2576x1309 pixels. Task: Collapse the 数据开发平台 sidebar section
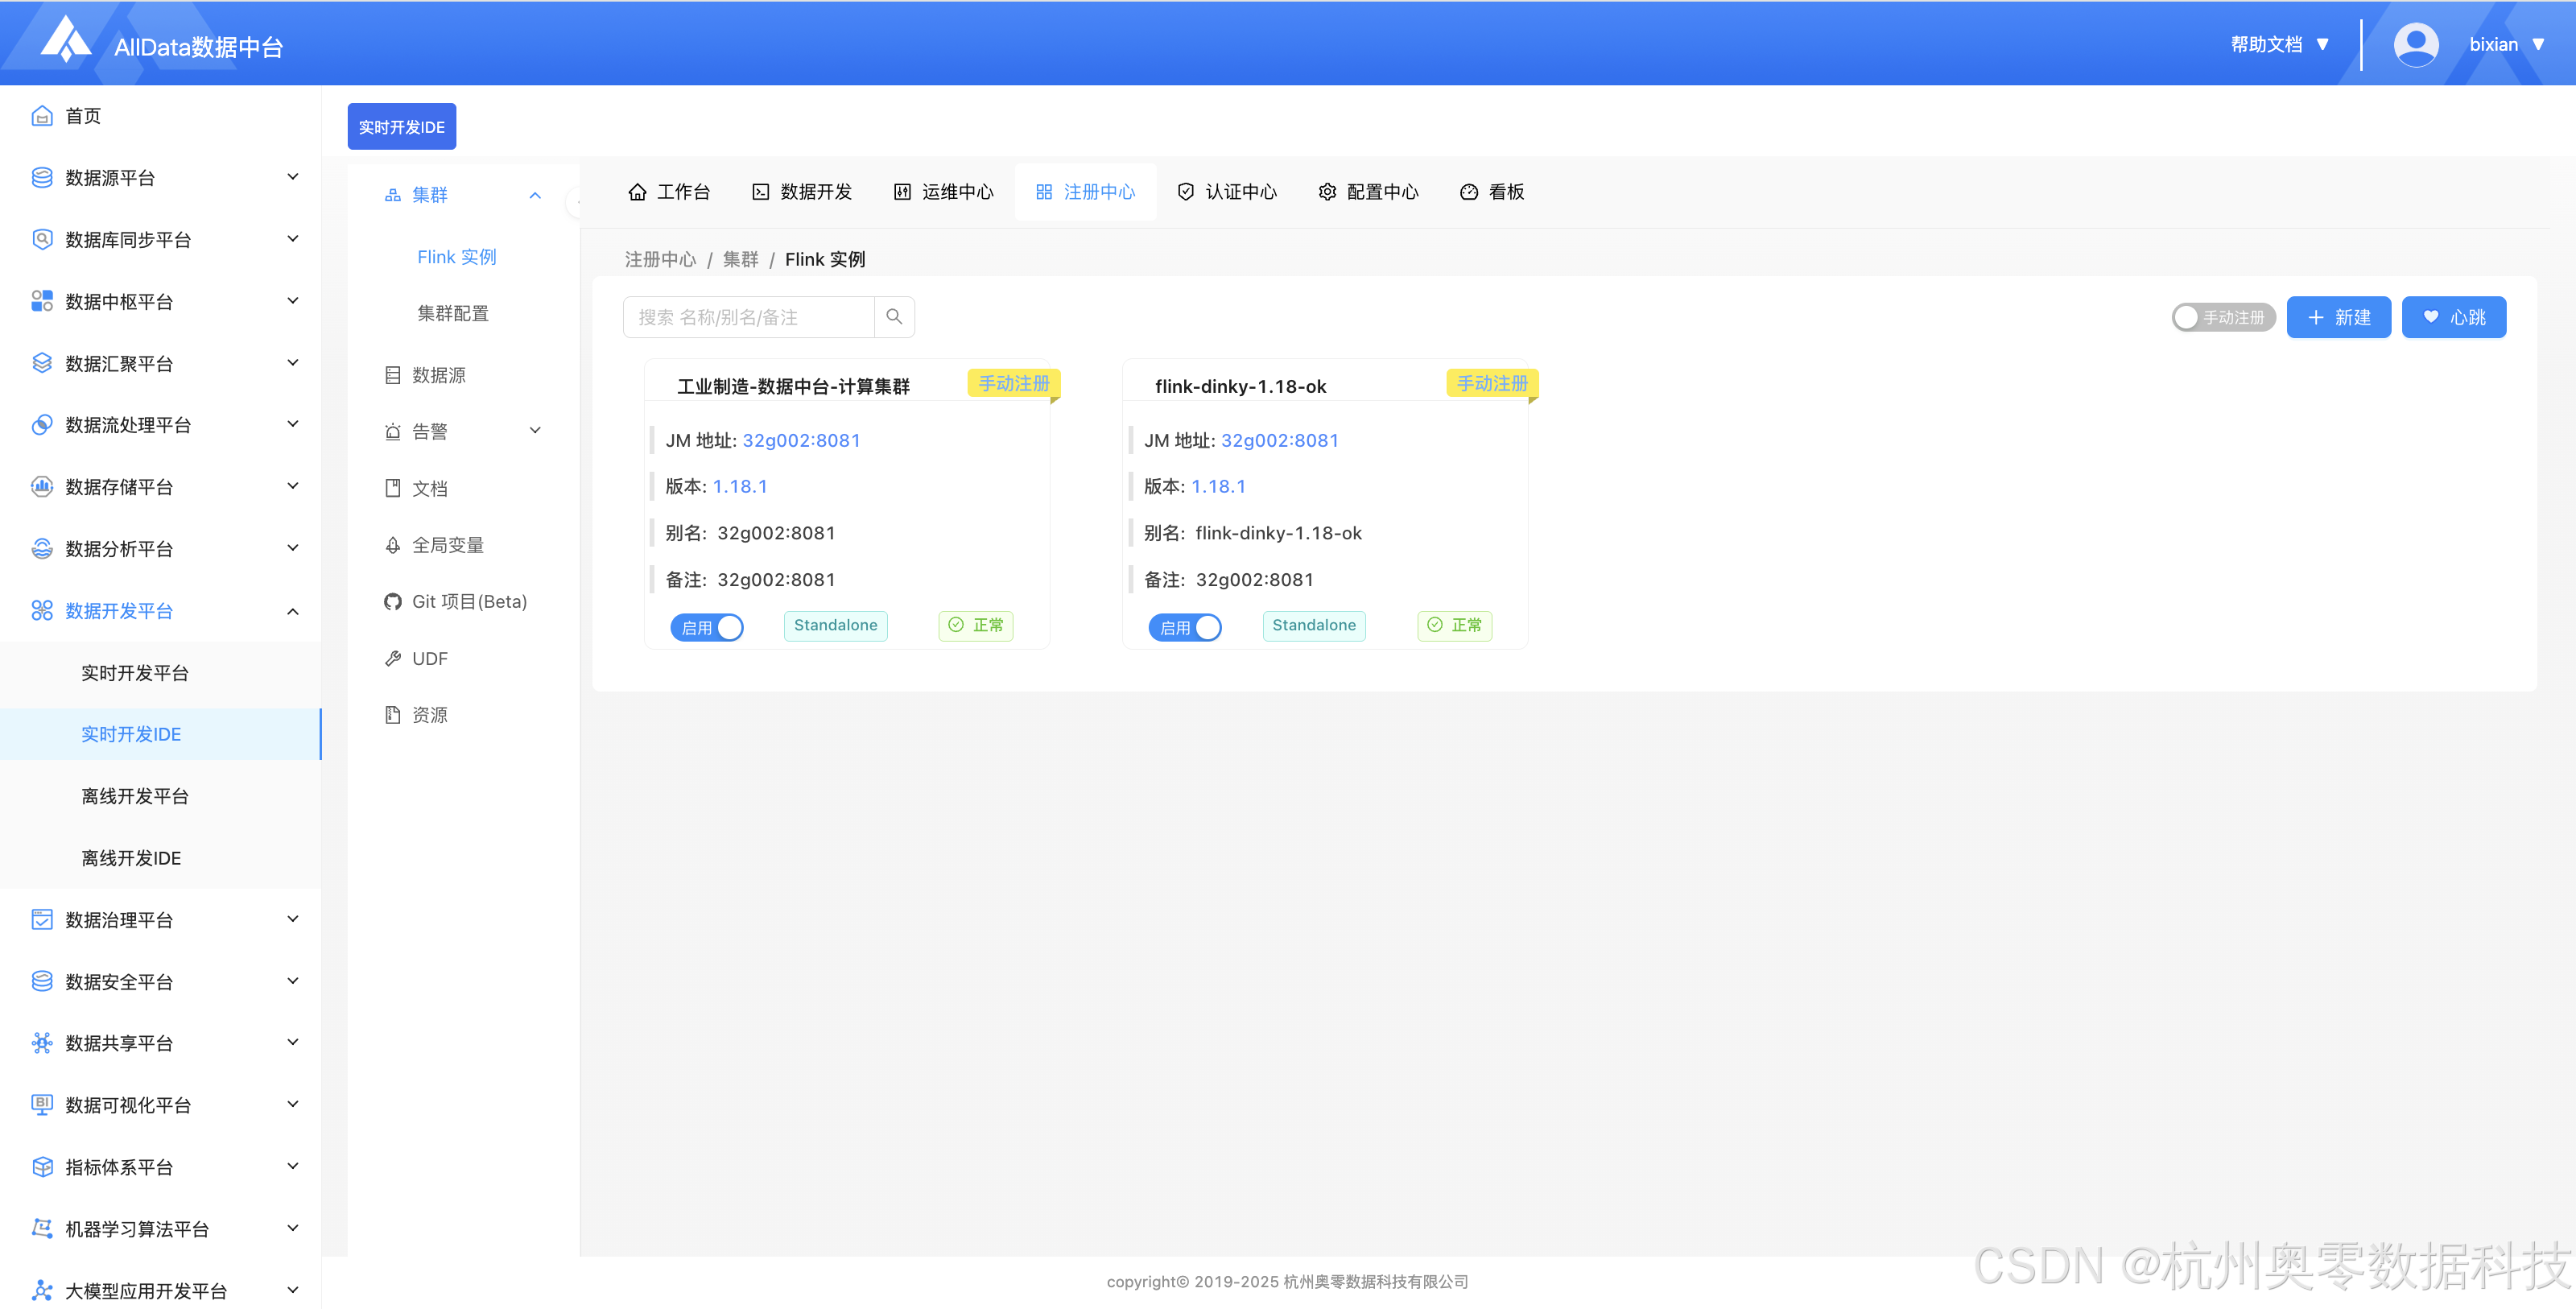292,611
